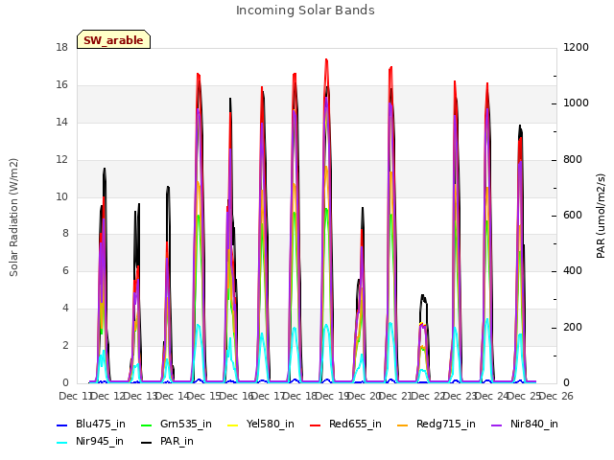Click the 800 right axis tick label
Viewport: 614px width, 460px height.
point(573,160)
